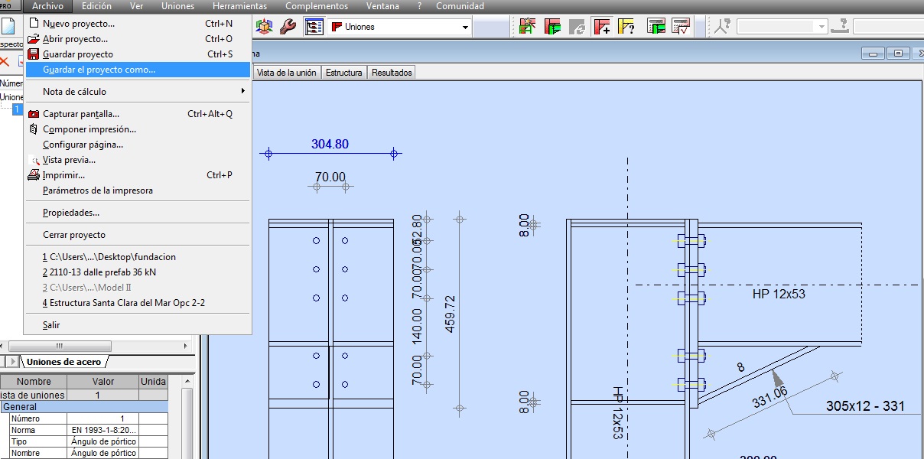Click the wrench tools icon
This screenshot has width=924, height=459.
pos(288,27)
